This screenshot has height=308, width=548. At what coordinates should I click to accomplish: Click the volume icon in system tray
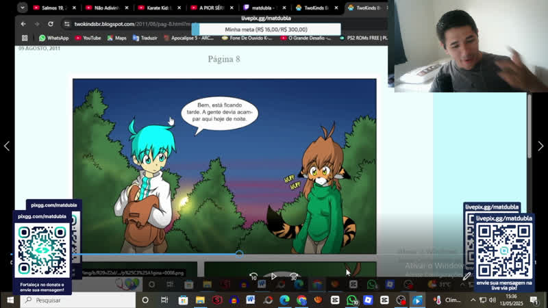tap(493, 300)
